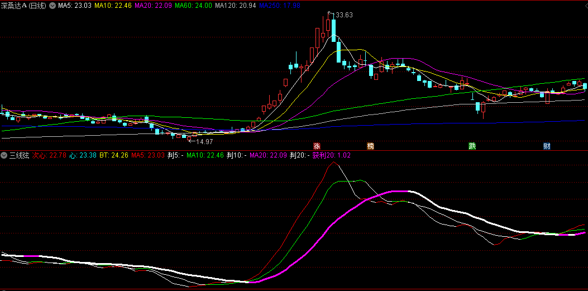Screen dimensions: 588x291
Task: Click the yellow BT: 24.26 value
Action: [x=114, y=155]
